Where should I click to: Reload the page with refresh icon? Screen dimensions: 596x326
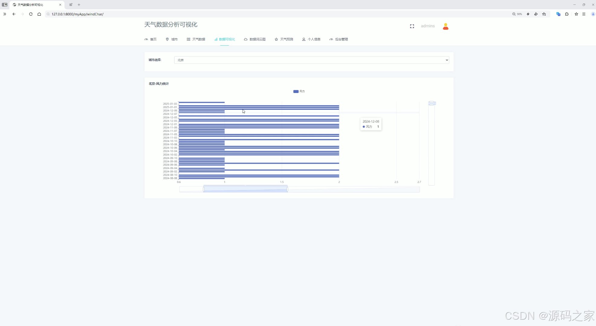click(31, 14)
